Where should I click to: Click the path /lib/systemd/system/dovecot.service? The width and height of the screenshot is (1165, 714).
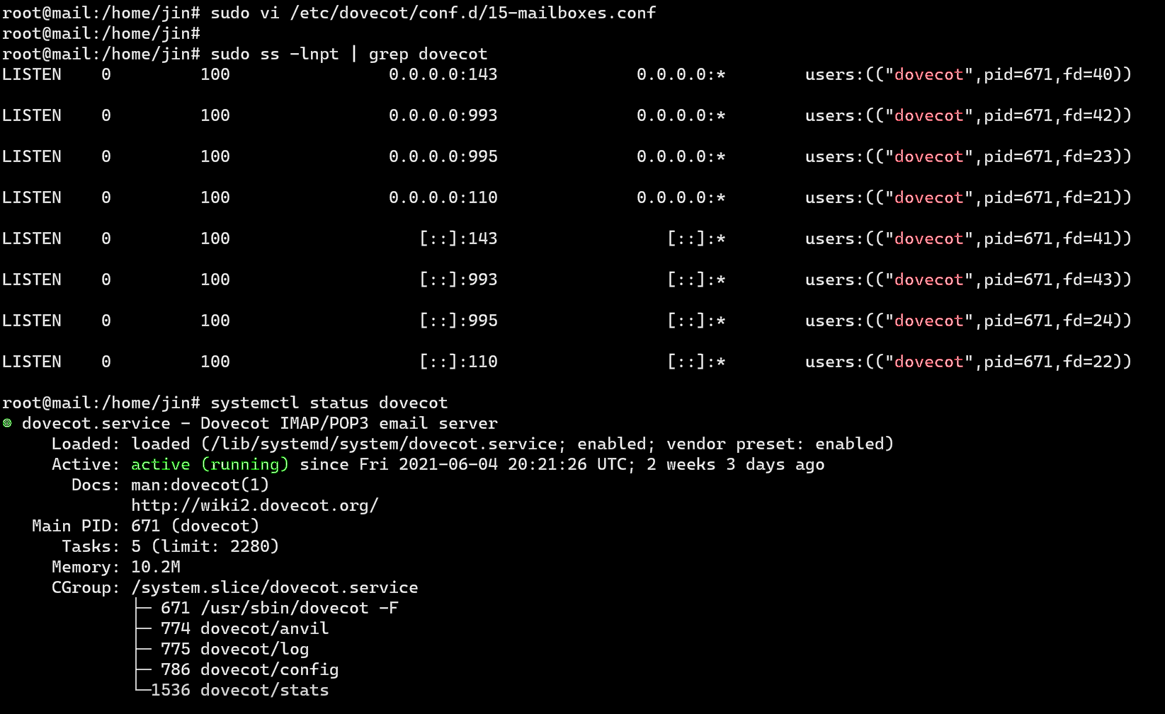coord(384,444)
